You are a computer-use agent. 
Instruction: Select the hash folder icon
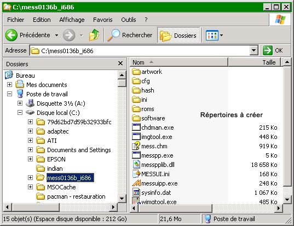click(136, 90)
